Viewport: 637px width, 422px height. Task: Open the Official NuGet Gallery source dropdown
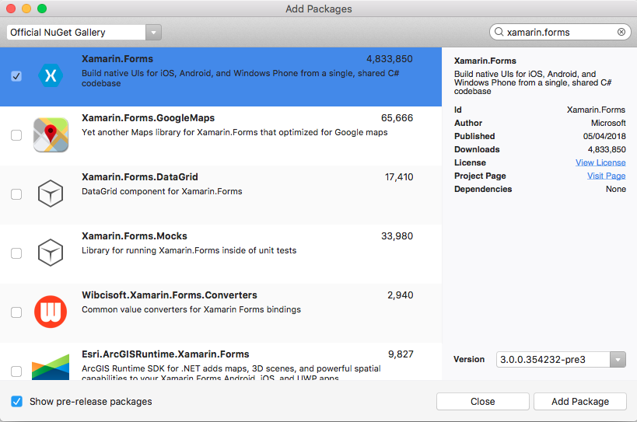click(x=154, y=33)
